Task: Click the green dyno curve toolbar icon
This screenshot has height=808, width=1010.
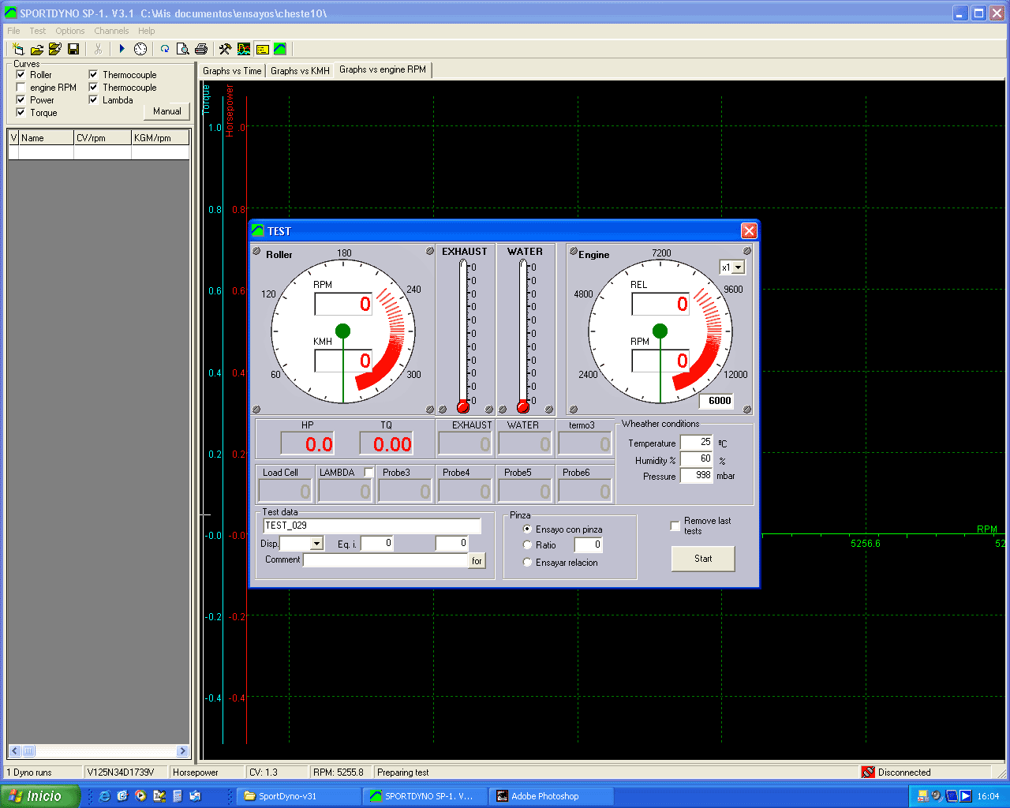Action: [280, 49]
